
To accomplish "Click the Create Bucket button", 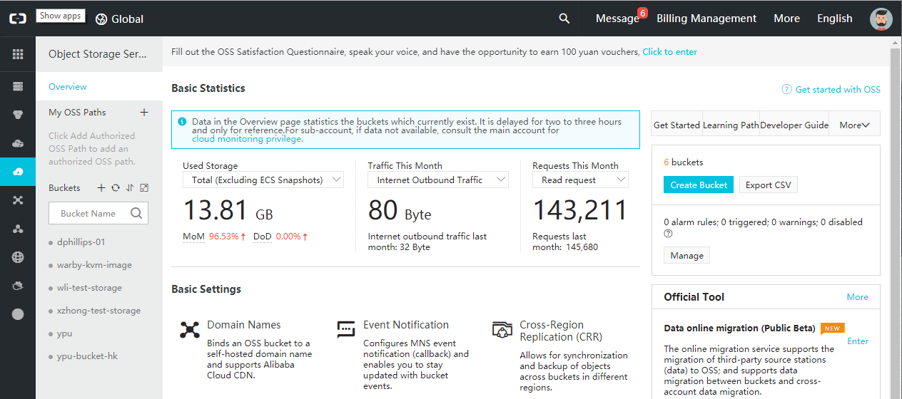I will coord(699,185).
